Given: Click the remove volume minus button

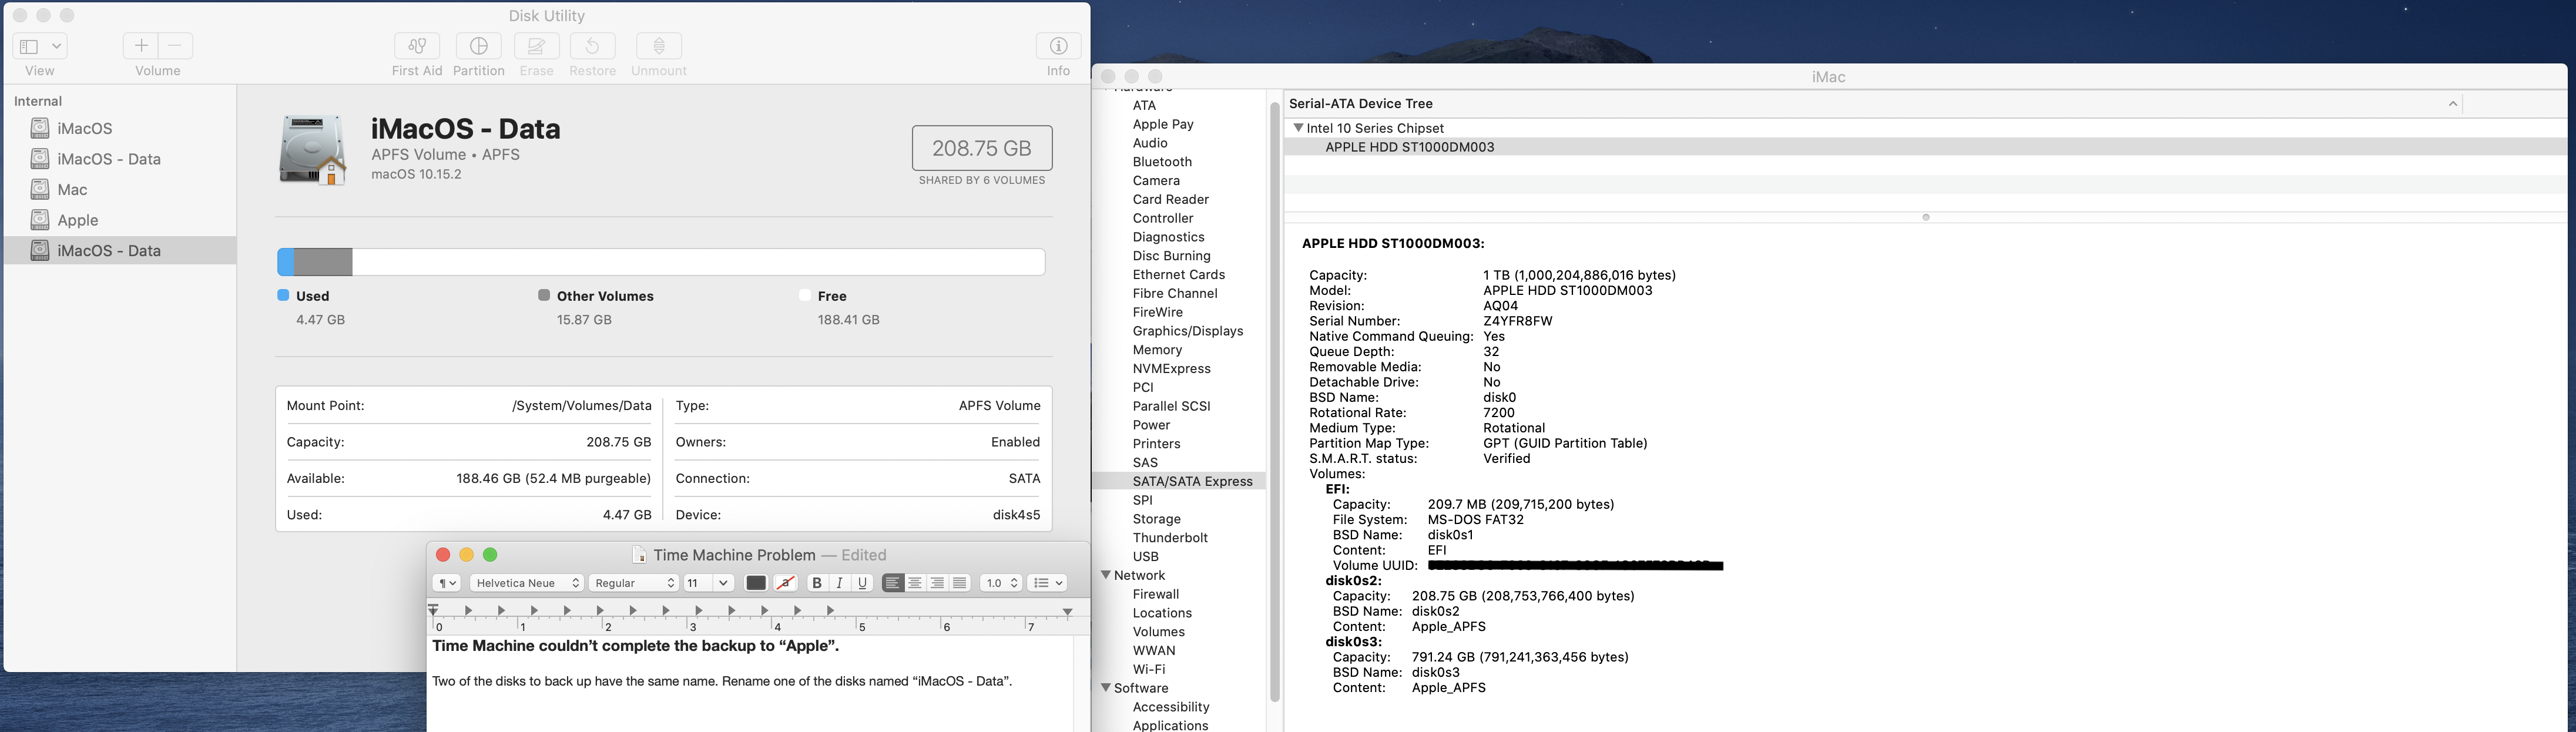Looking at the screenshot, I should click(175, 46).
